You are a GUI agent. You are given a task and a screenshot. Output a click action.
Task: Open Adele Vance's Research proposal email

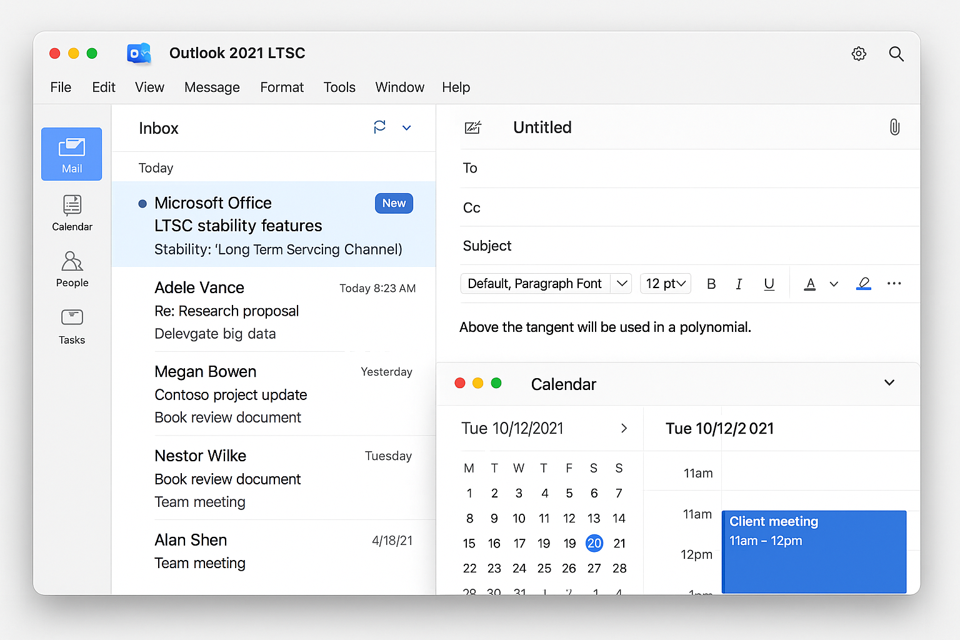275,310
